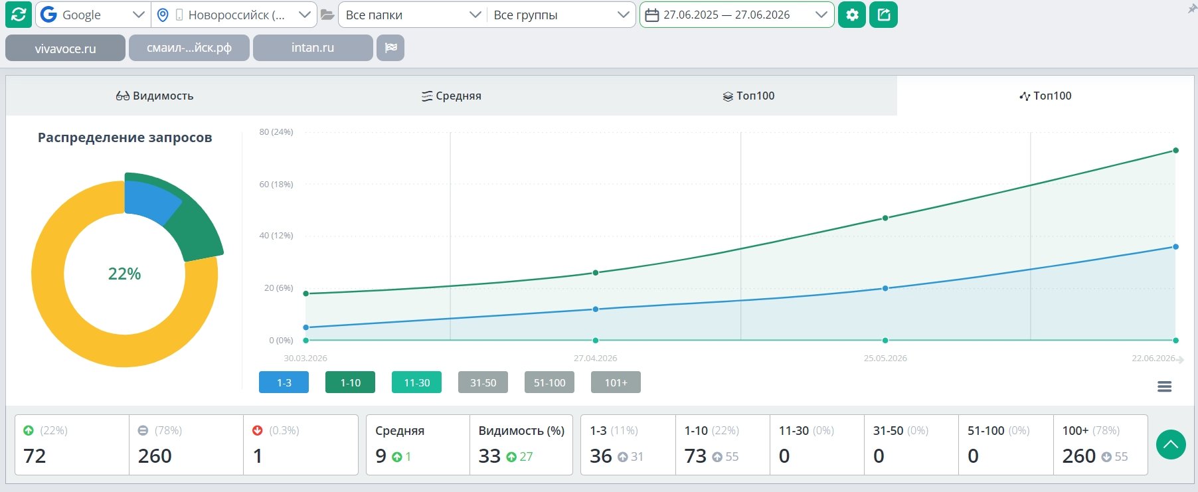The height and width of the screenshot is (492, 1198).
Task: Switch to the Видимость tab
Action: point(154,96)
